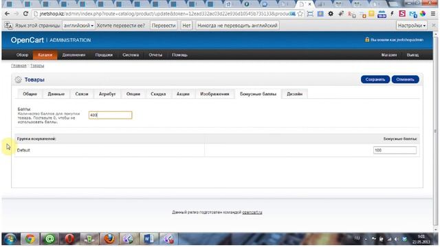Click the Google Translate bar icon
The height and width of the screenshot is (247, 440).
(8, 25)
